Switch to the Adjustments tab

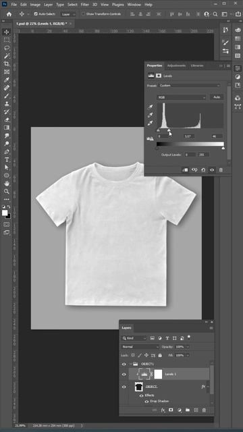pos(176,65)
